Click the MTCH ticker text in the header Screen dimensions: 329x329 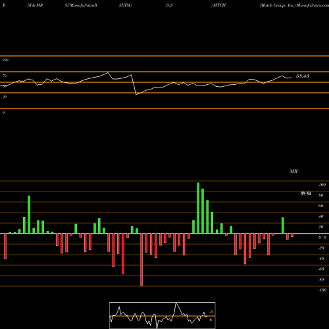point(219,5)
